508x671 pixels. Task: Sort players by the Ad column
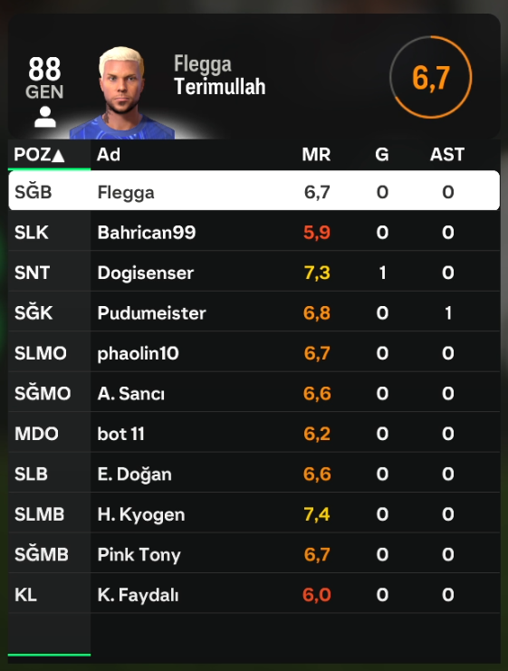(x=109, y=155)
